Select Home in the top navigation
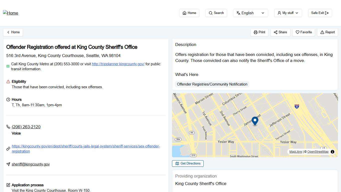 (x=189, y=13)
